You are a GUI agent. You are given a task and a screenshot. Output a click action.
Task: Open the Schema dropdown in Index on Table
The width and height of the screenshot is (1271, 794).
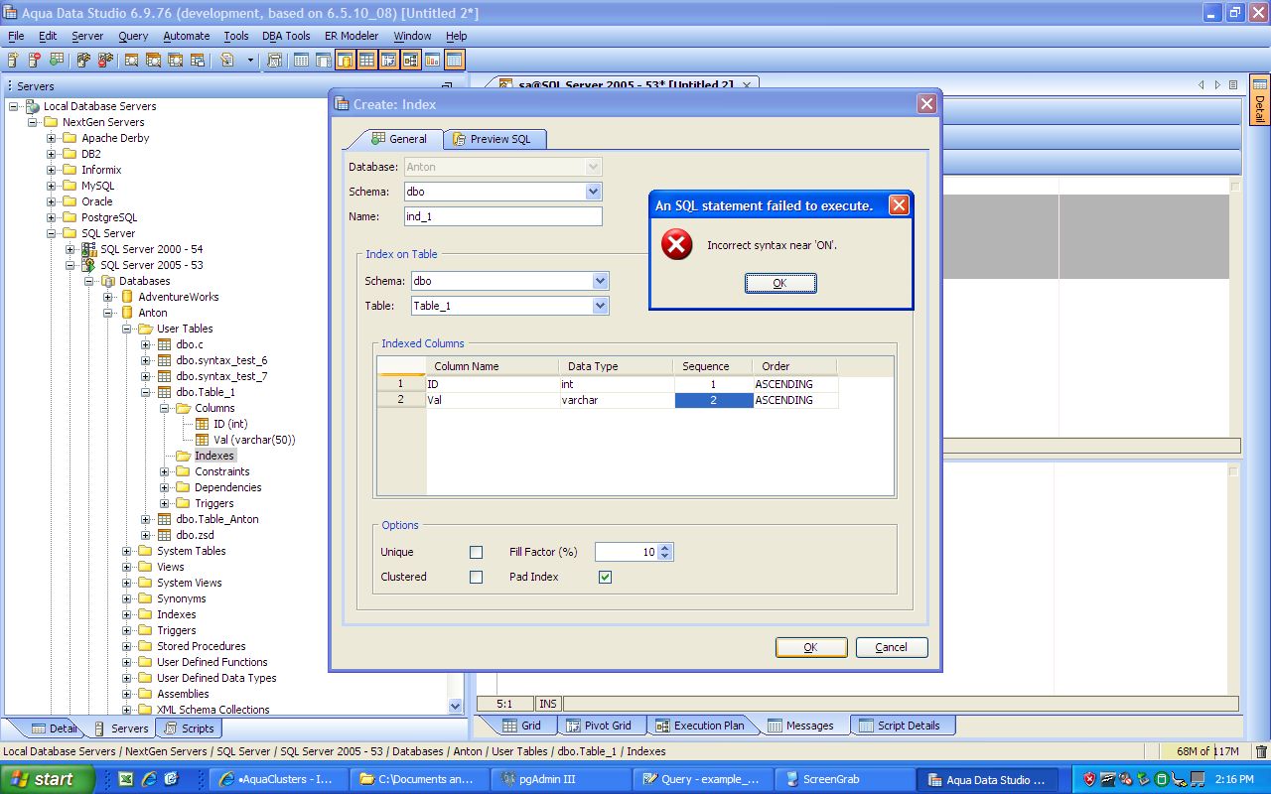coord(600,281)
